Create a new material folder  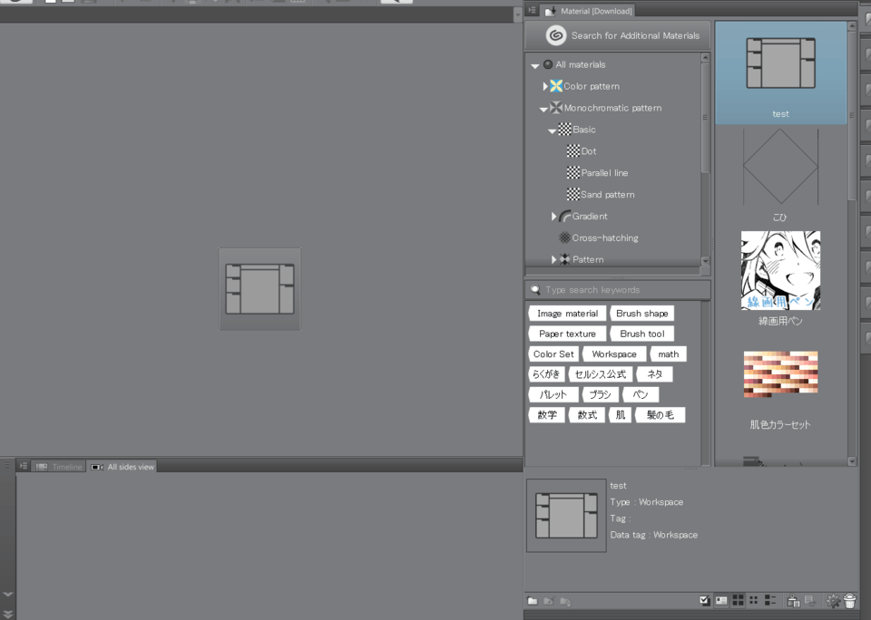[533, 601]
